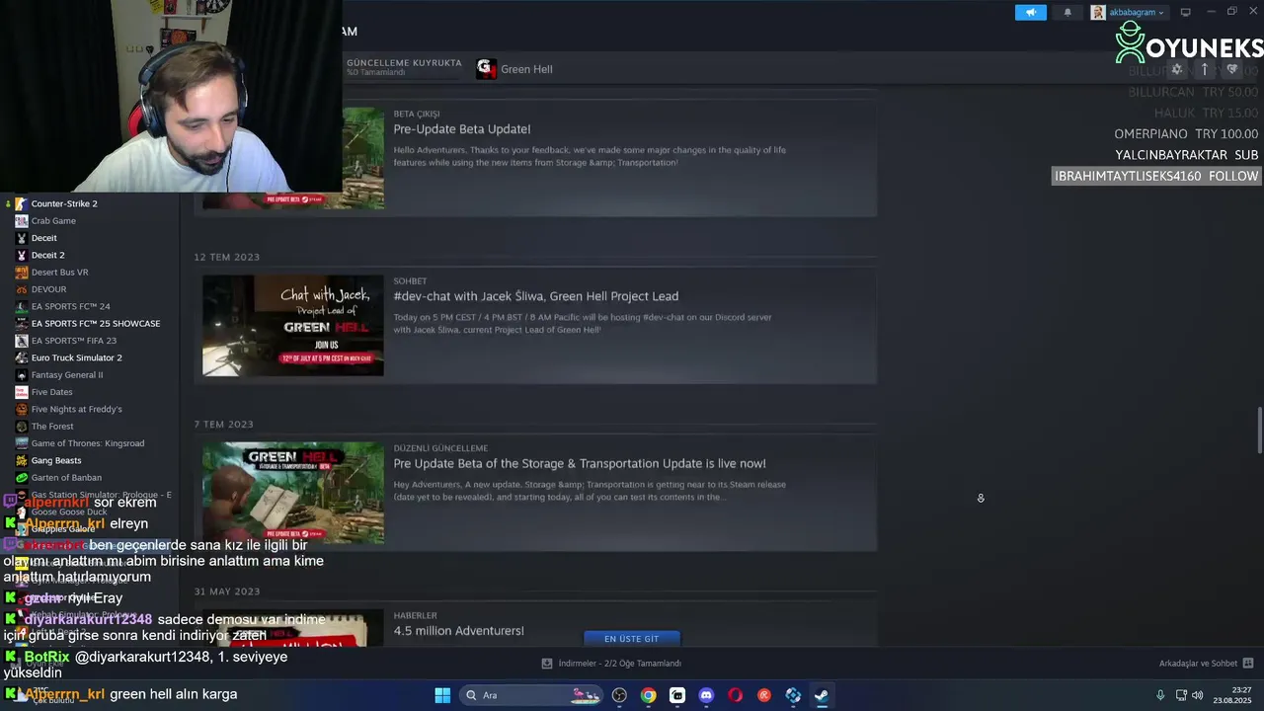The height and width of the screenshot is (711, 1264).
Task: Click the friends chat icon at bottom right
Action: click(x=1248, y=664)
